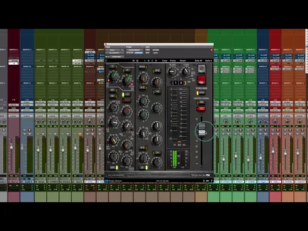Click the power icon at plugin toolbar left
Screen dimensions: 308x231
[106, 61]
